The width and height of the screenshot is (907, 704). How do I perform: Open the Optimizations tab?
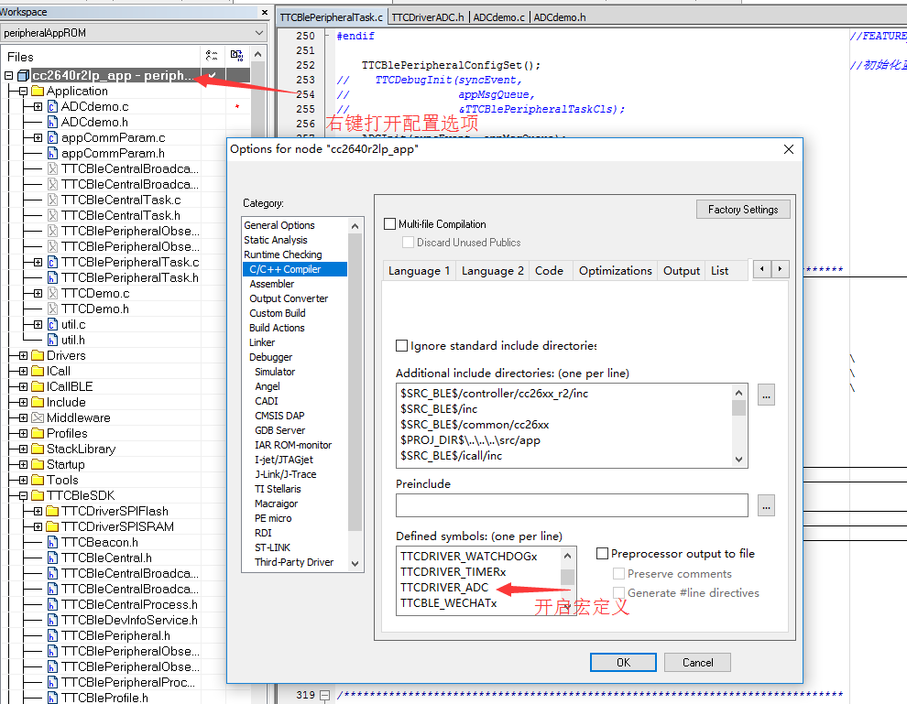[616, 270]
